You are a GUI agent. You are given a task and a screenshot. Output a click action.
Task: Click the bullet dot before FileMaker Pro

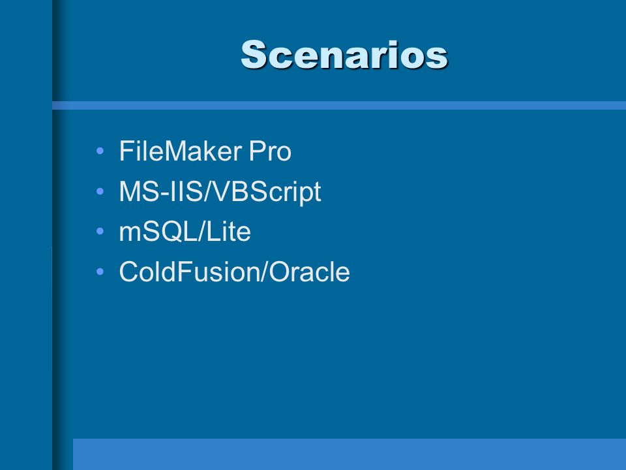pyautogui.click(x=100, y=151)
